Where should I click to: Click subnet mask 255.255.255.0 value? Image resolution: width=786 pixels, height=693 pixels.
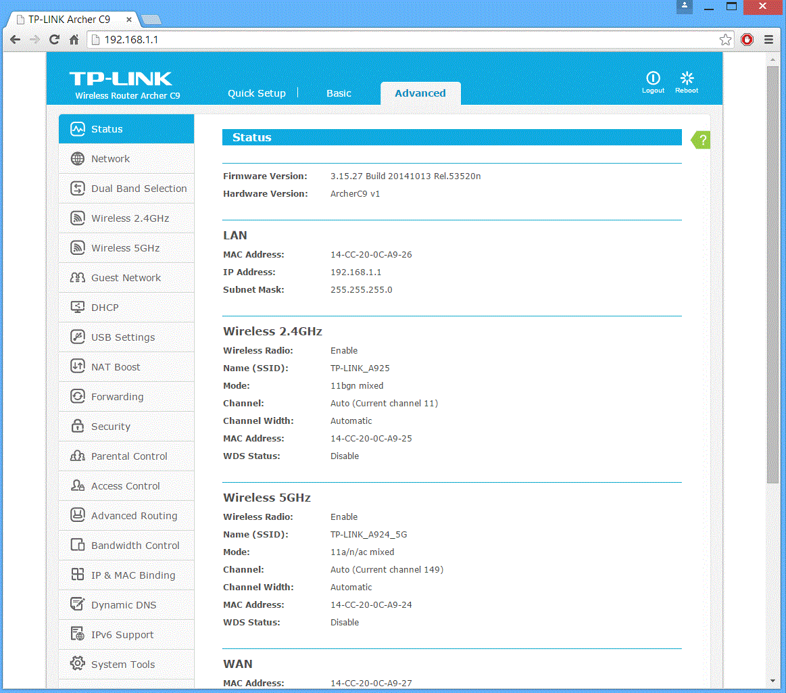(361, 290)
